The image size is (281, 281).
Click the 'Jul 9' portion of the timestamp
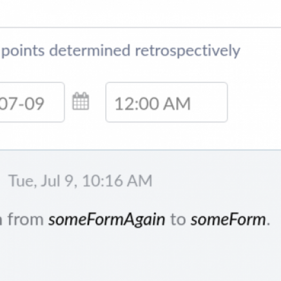point(57,181)
